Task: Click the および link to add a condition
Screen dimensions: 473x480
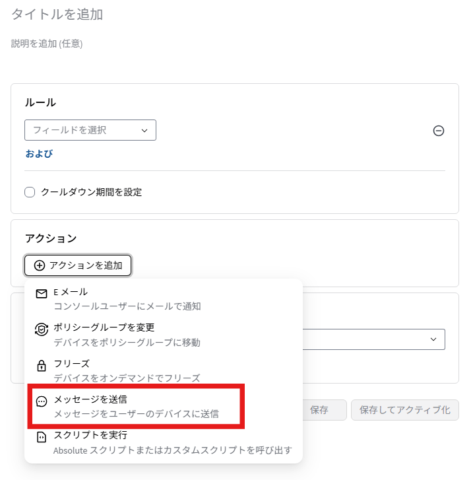Action: pyautogui.click(x=39, y=154)
